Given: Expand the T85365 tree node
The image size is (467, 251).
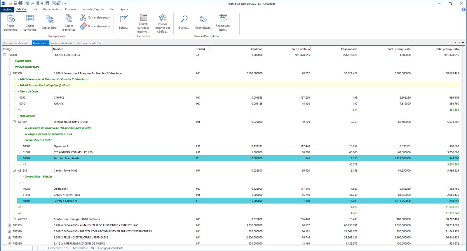Looking at the screenshot, I should click(9, 225).
